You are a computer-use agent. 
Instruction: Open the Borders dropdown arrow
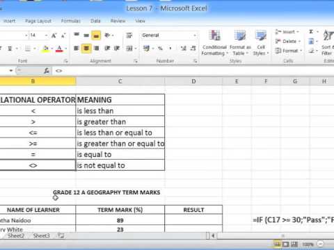click(35, 49)
